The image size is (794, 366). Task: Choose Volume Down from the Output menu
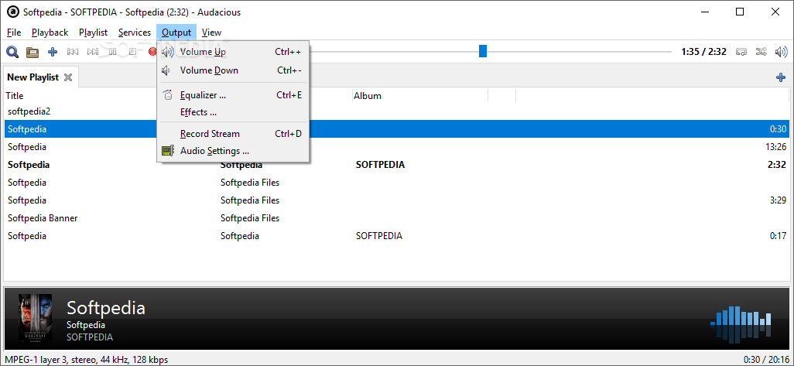[233, 70]
